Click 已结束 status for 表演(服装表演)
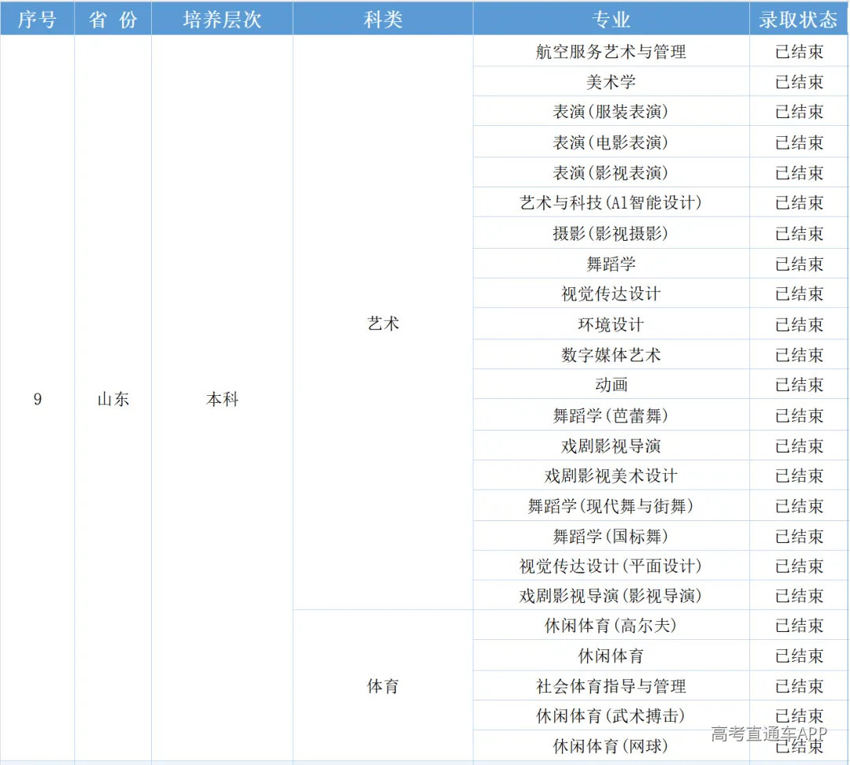The height and width of the screenshot is (765, 850). click(x=799, y=112)
